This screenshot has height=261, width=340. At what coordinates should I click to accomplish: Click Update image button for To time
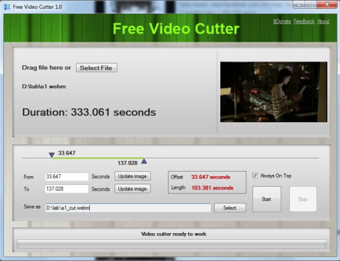pyautogui.click(x=132, y=189)
